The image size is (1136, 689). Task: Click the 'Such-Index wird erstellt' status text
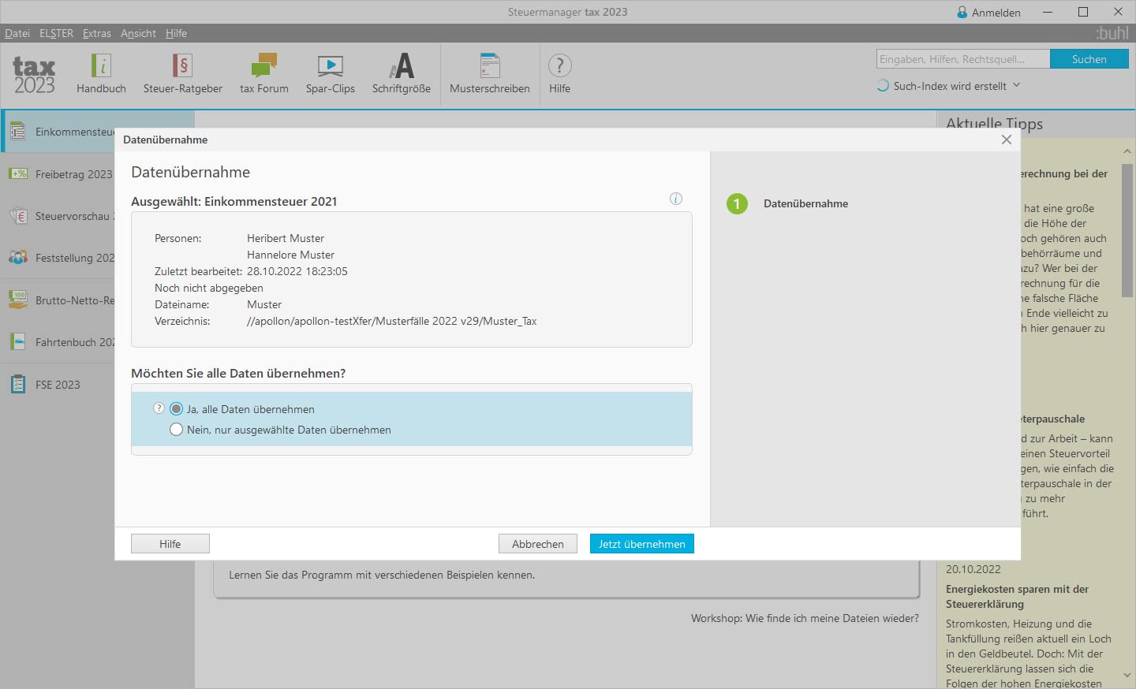point(950,86)
